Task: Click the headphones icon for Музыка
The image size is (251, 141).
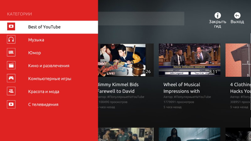Action: pyautogui.click(x=11, y=39)
